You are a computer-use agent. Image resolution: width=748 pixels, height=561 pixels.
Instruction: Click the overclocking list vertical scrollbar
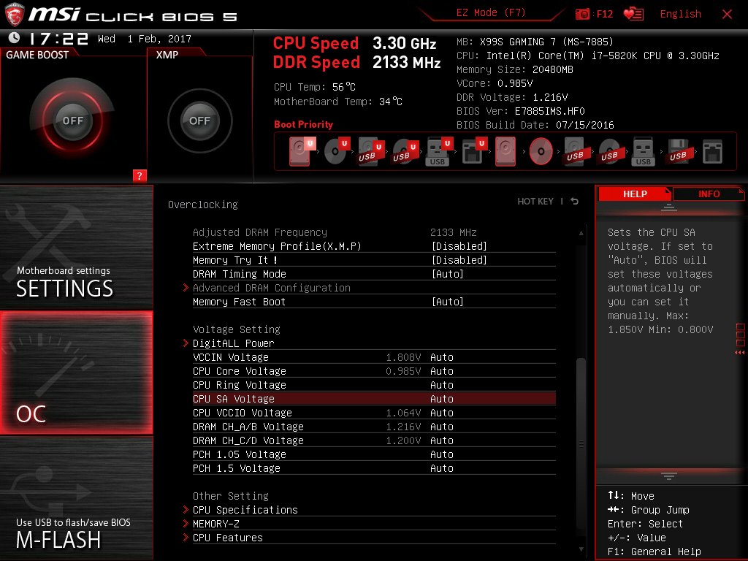coord(581,409)
